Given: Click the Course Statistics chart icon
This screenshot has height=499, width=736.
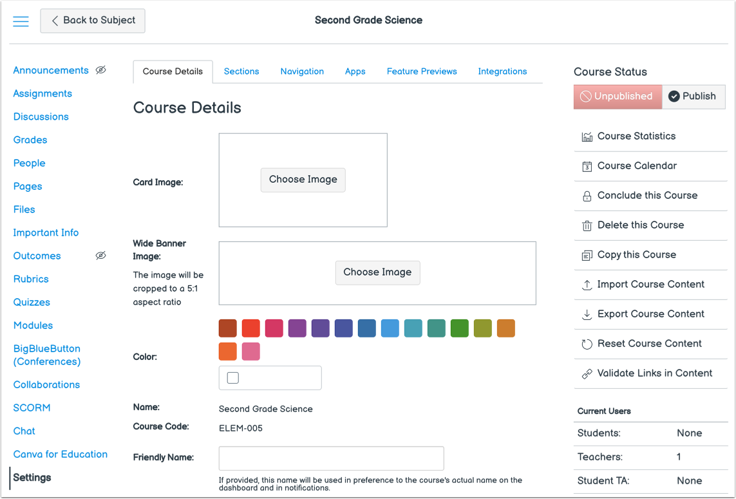Looking at the screenshot, I should [587, 137].
